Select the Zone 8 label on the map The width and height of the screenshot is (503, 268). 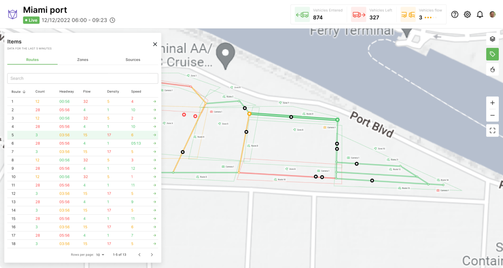coord(298,130)
